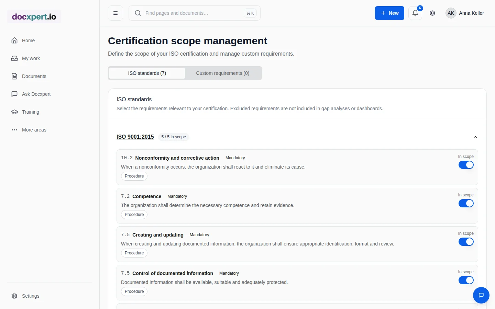Click the New button

point(389,13)
